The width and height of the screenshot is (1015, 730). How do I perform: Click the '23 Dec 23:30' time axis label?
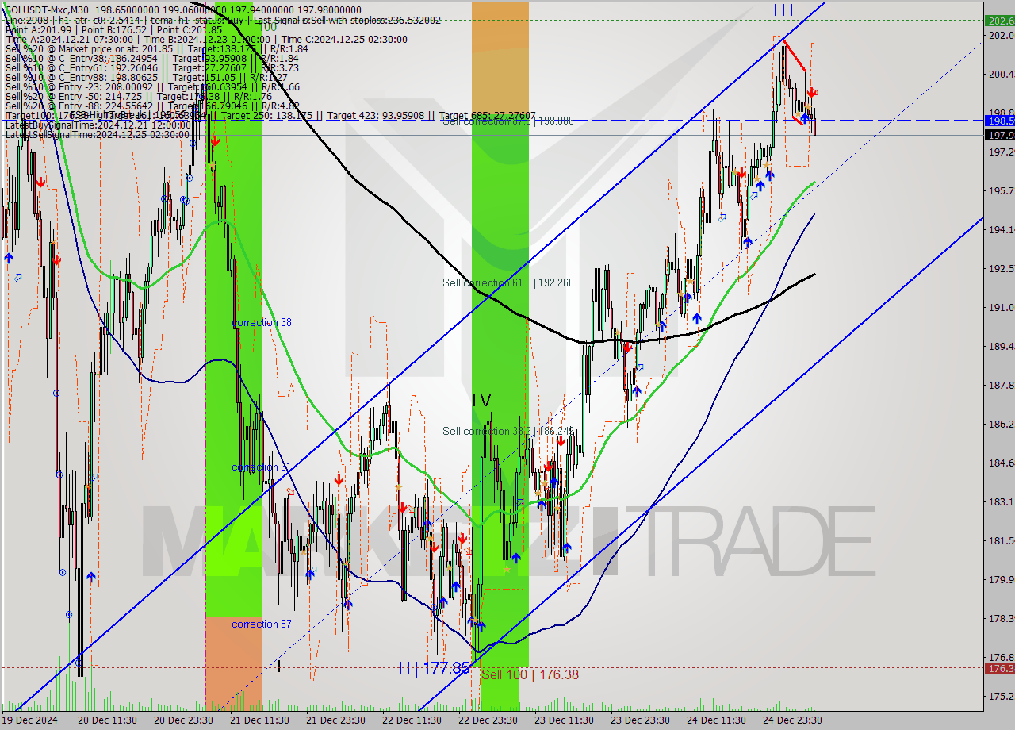click(x=639, y=720)
